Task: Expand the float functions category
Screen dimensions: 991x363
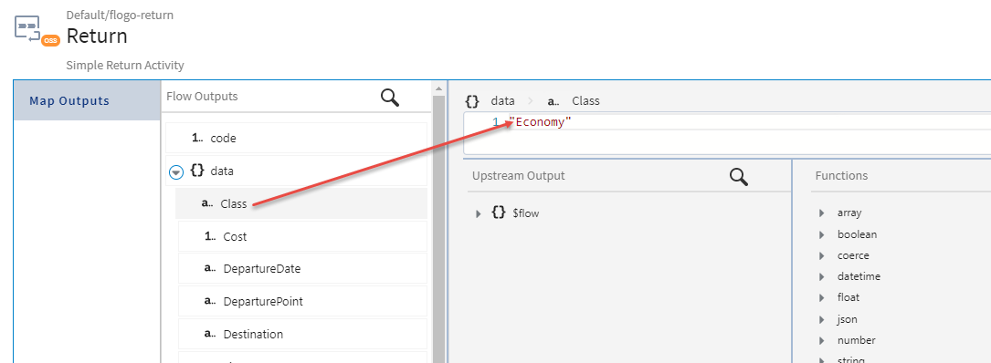Action: click(822, 297)
